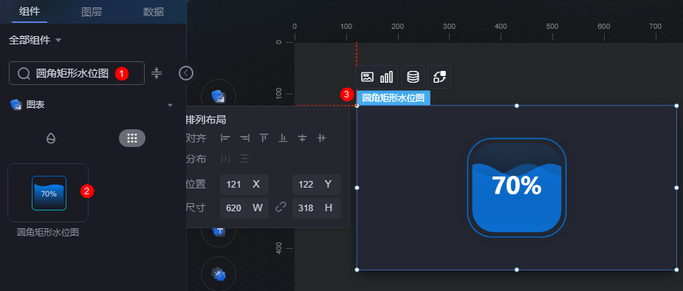Switch to the 图层 tab

pyautogui.click(x=92, y=12)
